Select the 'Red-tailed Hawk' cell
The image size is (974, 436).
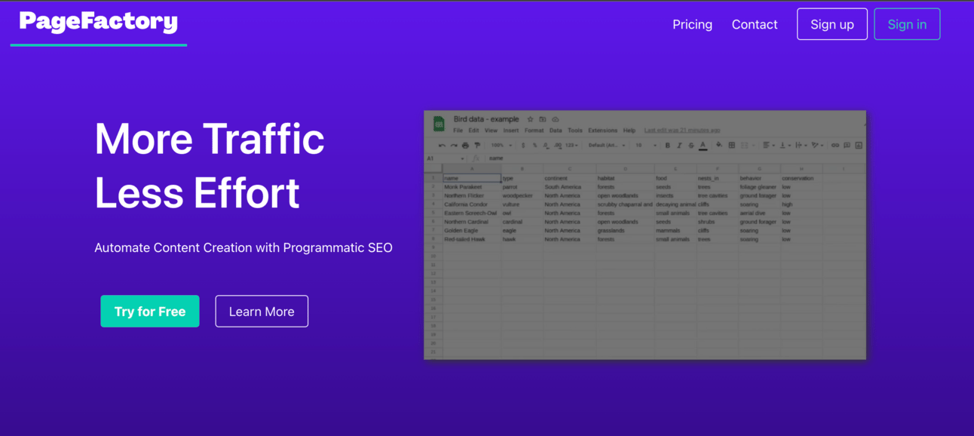pos(472,239)
